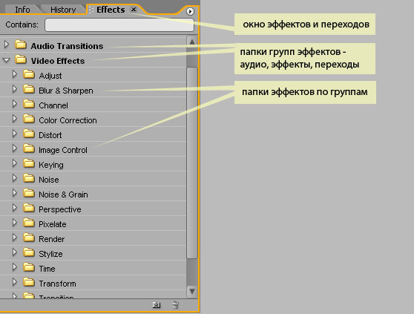Collapse the Video Effects folder triangle
Image resolution: width=414 pixels, height=314 pixels.
pos(7,60)
